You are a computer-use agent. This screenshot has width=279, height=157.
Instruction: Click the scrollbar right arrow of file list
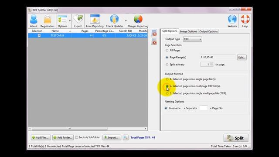pyautogui.click(x=145, y=129)
